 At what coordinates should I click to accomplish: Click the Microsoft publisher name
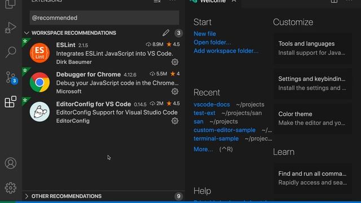pyautogui.click(x=69, y=91)
